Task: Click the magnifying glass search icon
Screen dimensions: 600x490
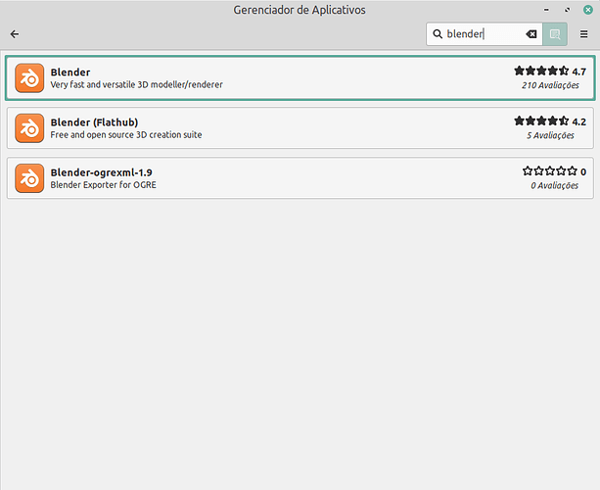Action: (438, 34)
